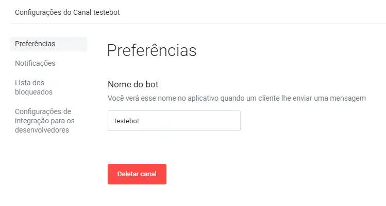Screen dimensions: 386x206
Task: Click the Nome do bot field label
Action: click(x=140, y=84)
